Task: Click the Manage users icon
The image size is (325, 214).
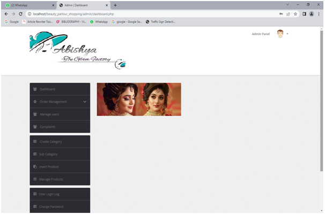Action: coord(35,114)
